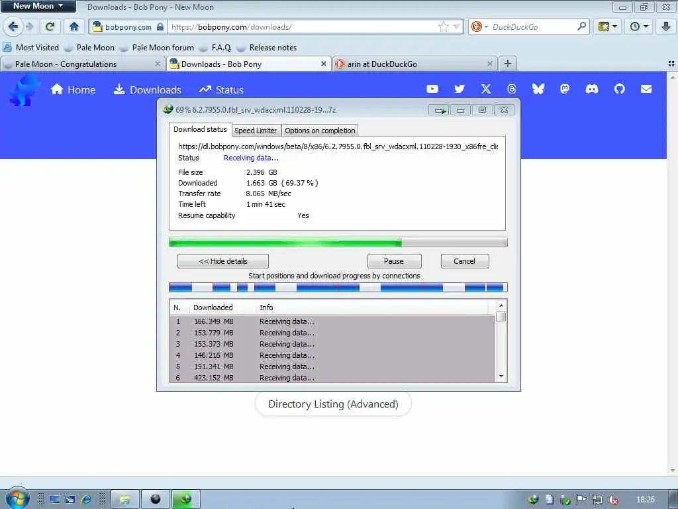Close the Downloads - Bob Pony tab
Viewport: 678px width, 509px height.
point(323,64)
